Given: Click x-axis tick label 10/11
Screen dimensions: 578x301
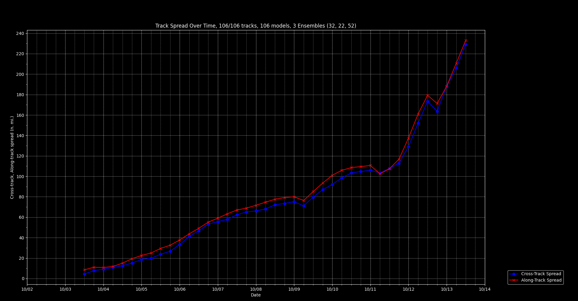Looking at the screenshot, I should pos(370,289).
